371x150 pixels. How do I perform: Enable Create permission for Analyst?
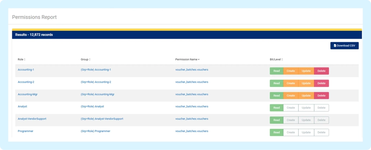click(291, 108)
